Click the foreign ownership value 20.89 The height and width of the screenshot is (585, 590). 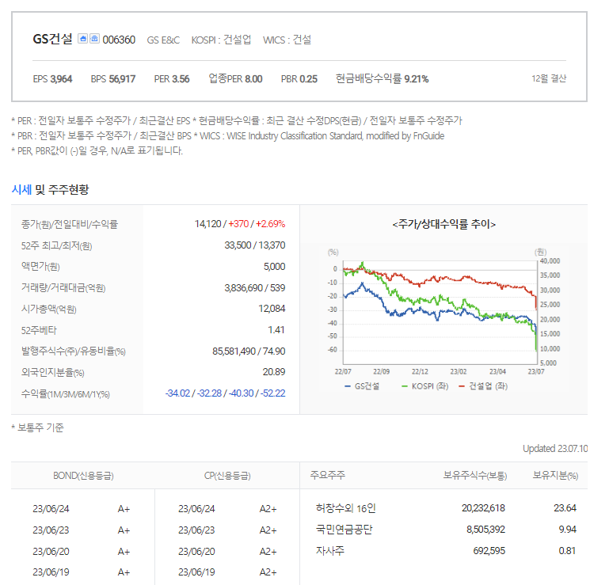tap(274, 372)
